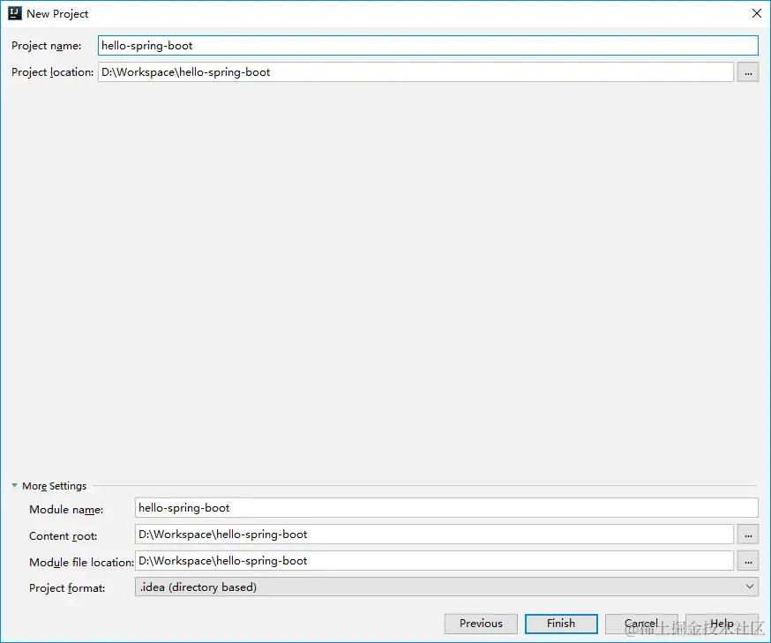Go back with the Previous button
This screenshot has width=771, height=643.
[481, 624]
